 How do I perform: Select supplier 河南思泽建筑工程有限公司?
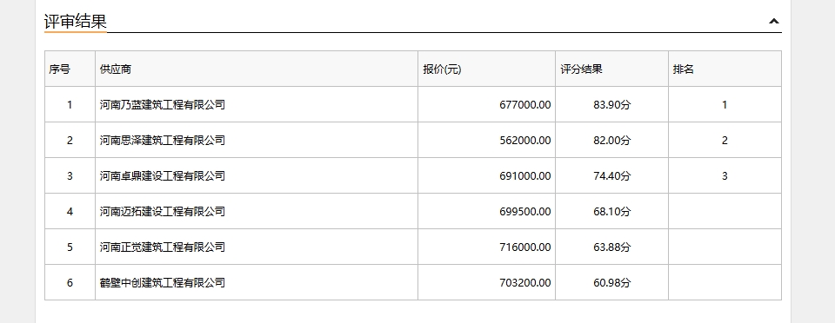(x=163, y=141)
